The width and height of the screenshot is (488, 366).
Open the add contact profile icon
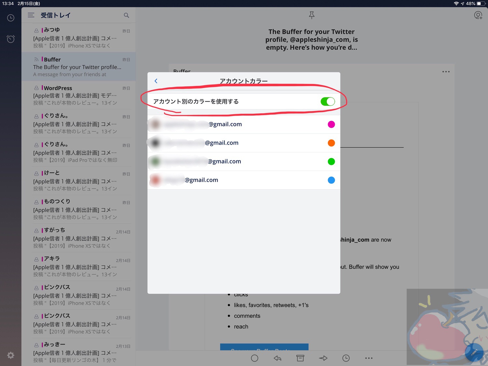(478, 15)
